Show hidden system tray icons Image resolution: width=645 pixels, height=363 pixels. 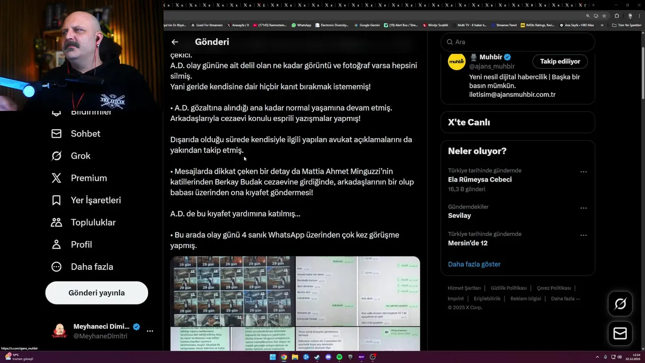[598, 357]
